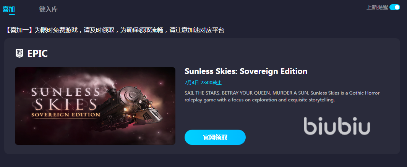
Task: Select the EPIC platform heading text
Action: pyautogui.click(x=37, y=54)
